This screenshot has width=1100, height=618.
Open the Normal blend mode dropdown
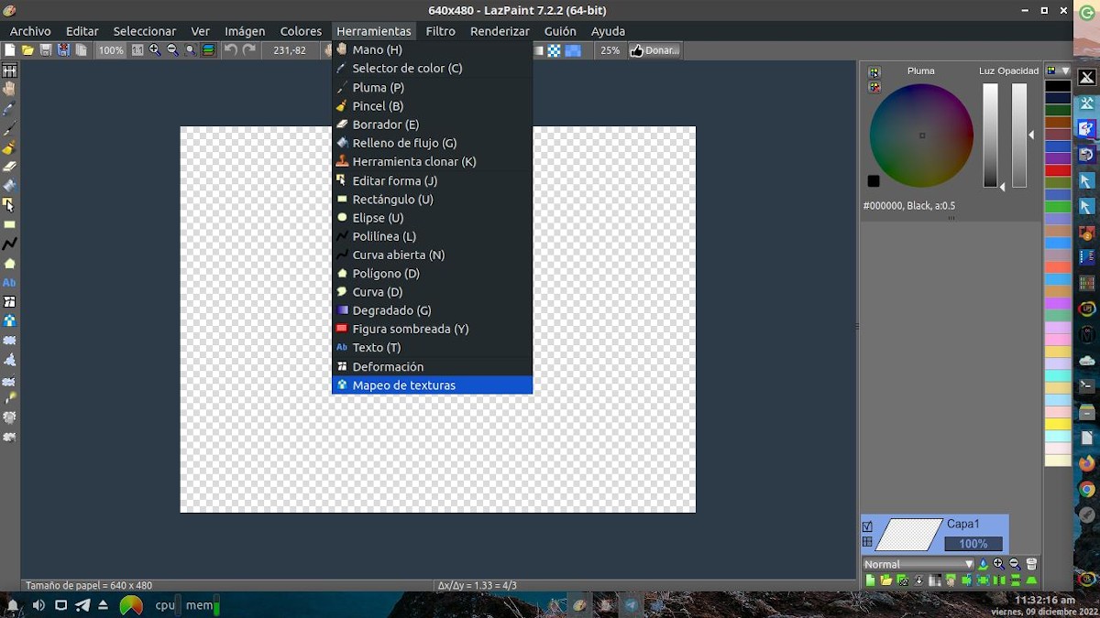tap(918, 564)
